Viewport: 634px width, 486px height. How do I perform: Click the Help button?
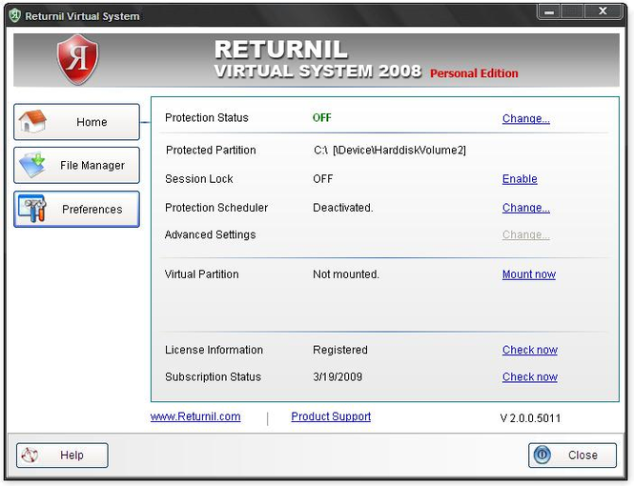(62, 456)
